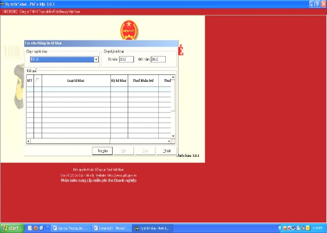
Task: Open the 'Chọn loại tờ khai' dropdown list
Action: pos(96,59)
